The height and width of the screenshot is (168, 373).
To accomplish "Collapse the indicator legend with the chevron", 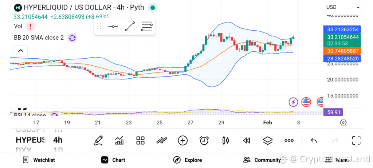I will [x=21, y=51].
